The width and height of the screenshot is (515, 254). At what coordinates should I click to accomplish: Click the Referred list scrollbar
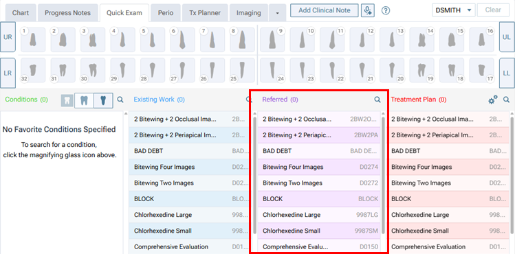(383, 175)
